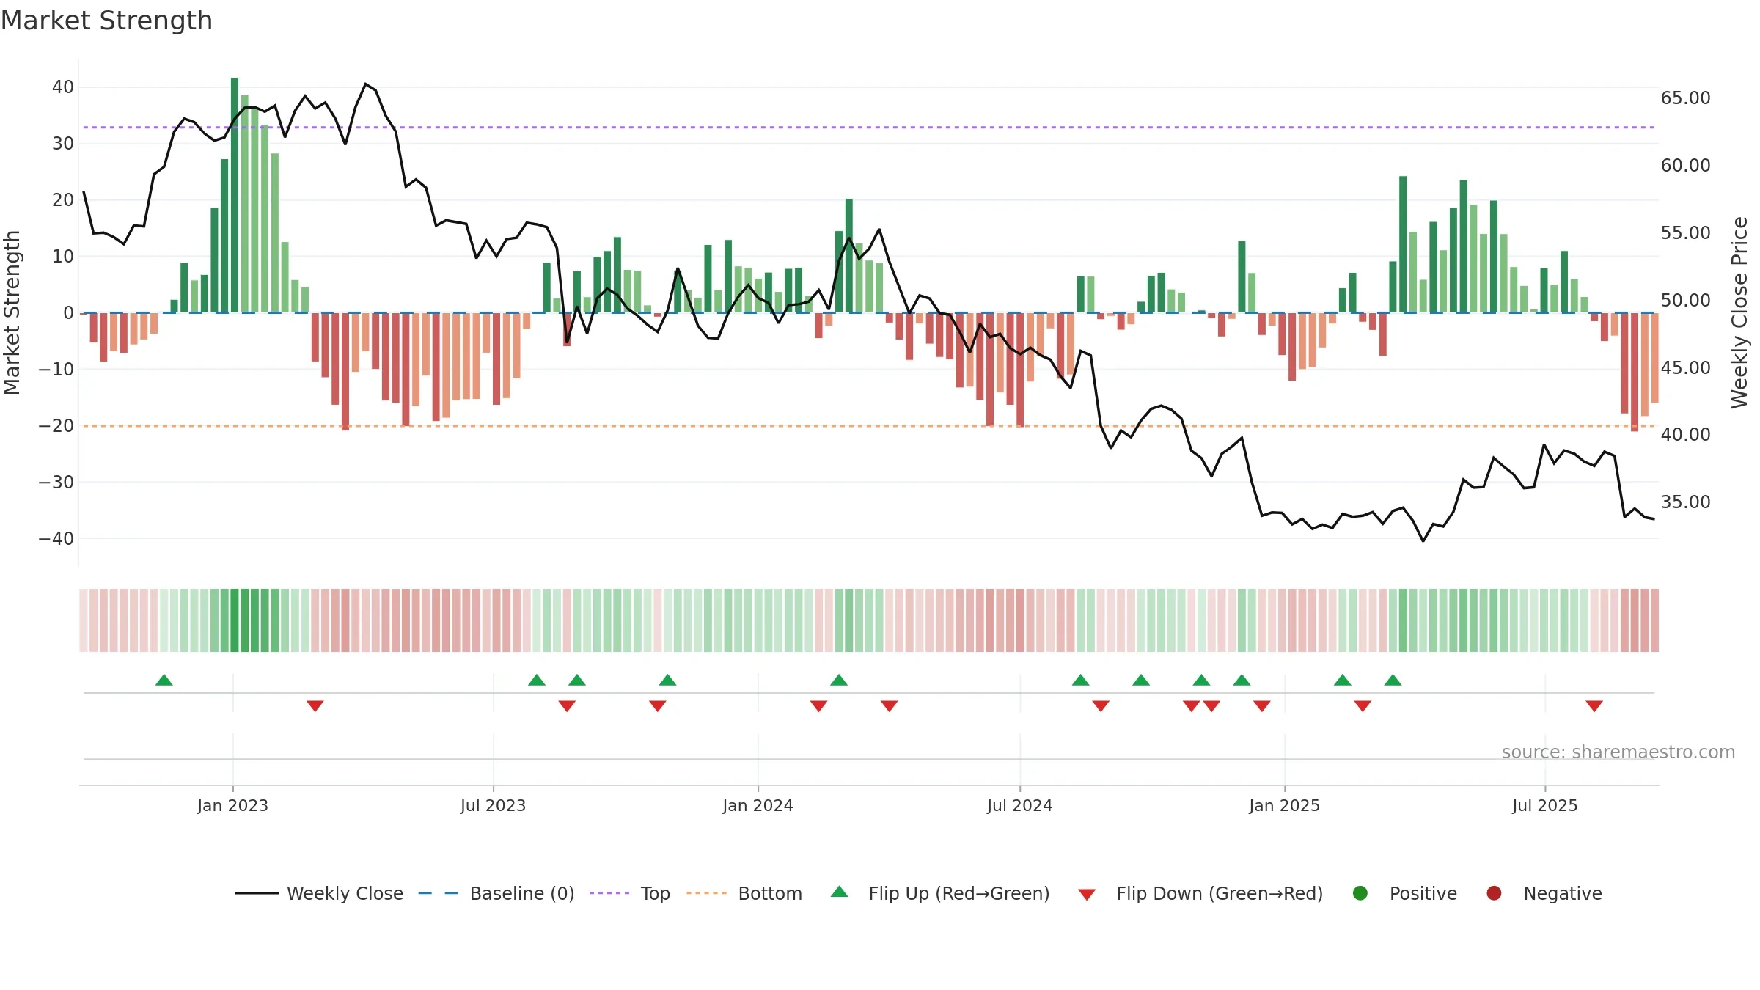
Task: Click the green Positive circle in legend
Action: (x=1360, y=893)
